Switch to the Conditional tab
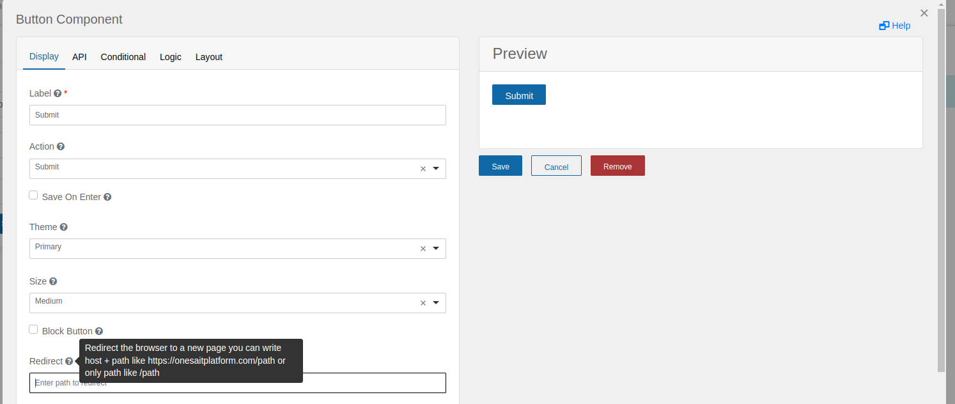Screen dimensions: 955x404 123,57
